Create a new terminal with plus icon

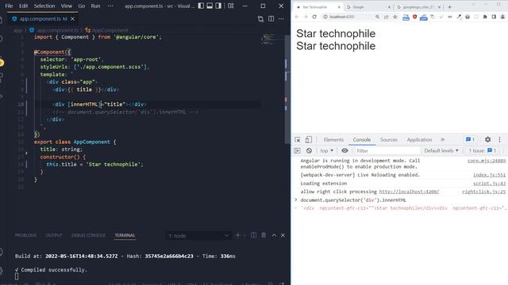tap(238, 235)
